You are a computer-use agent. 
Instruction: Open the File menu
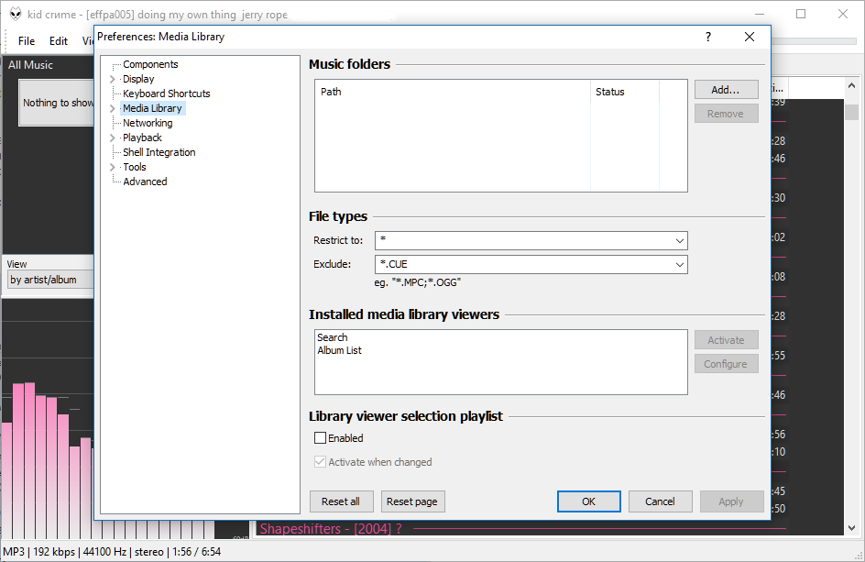pos(27,41)
